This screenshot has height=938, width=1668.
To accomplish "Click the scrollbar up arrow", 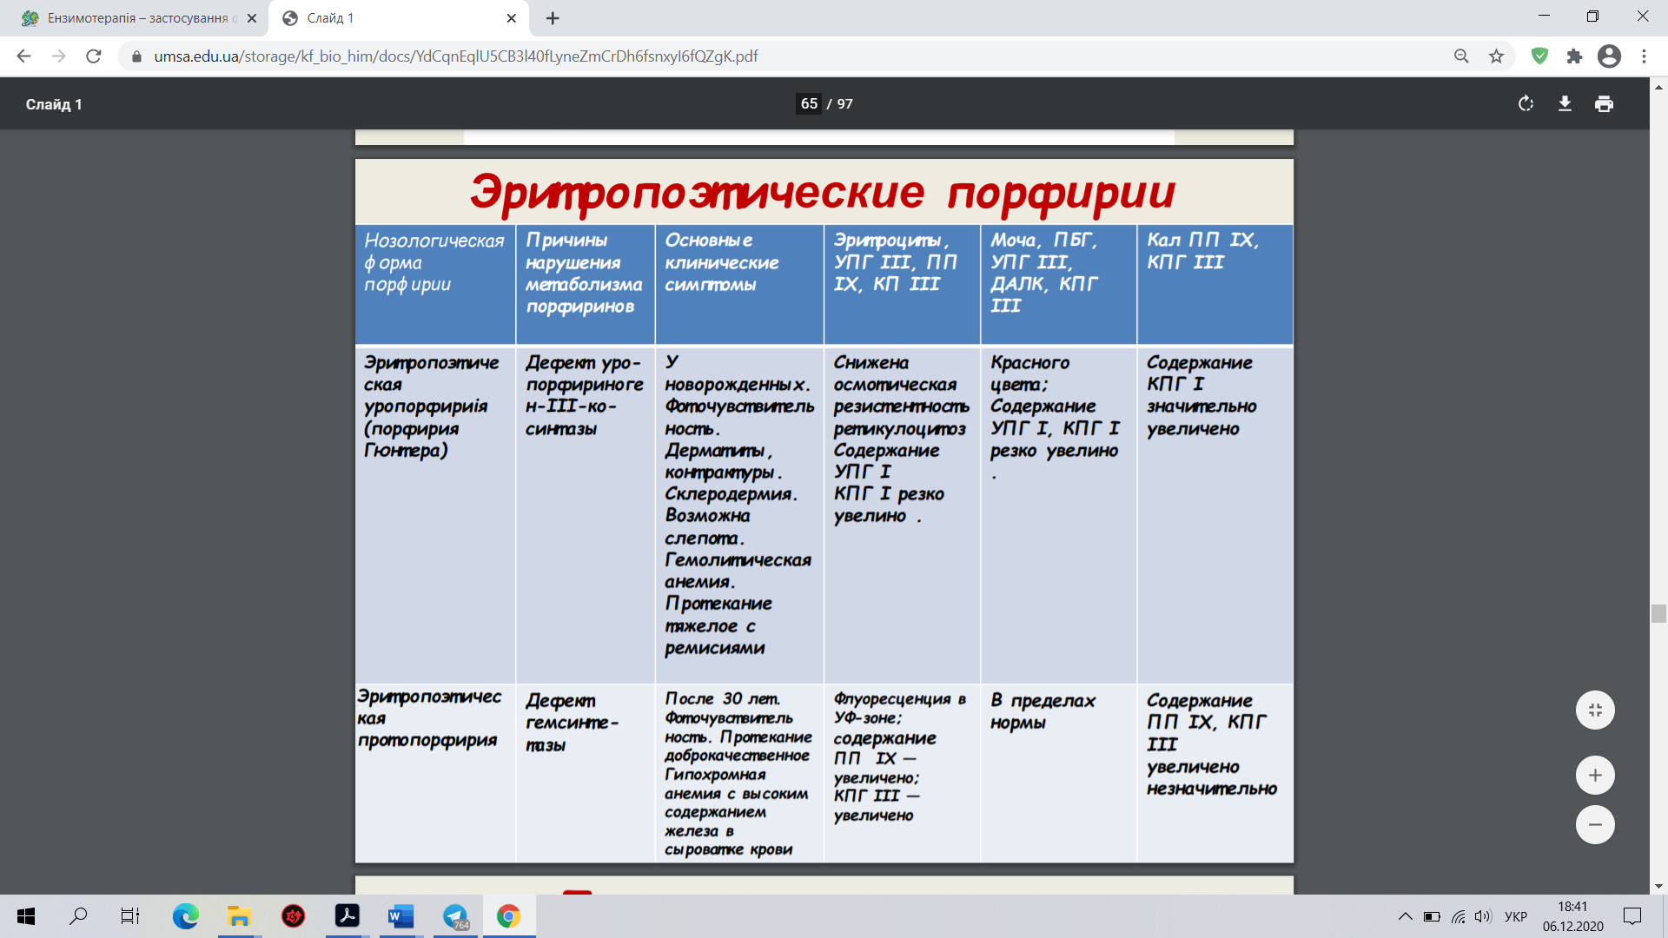I will [1658, 87].
